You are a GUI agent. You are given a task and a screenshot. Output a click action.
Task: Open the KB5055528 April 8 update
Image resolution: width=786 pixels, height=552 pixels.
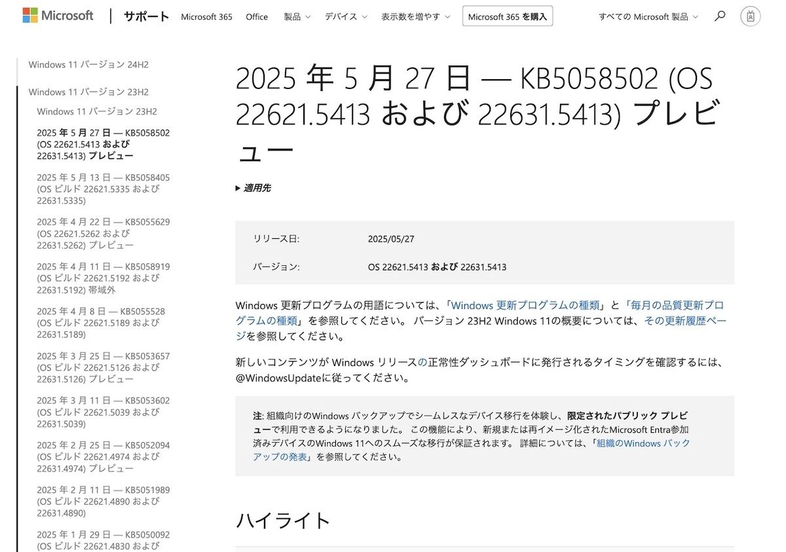101,323
